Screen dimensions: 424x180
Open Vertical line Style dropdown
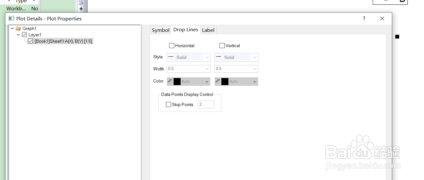(236, 57)
